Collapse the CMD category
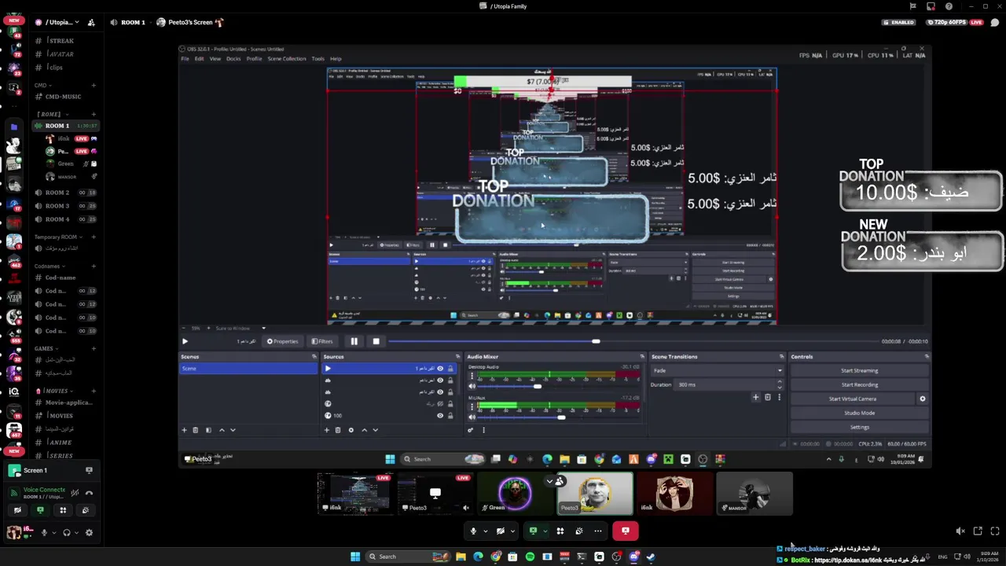This screenshot has height=566, width=1006. tap(42, 85)
